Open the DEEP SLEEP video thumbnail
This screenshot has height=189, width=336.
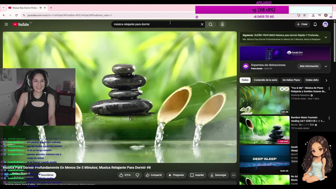pos(264,159)
